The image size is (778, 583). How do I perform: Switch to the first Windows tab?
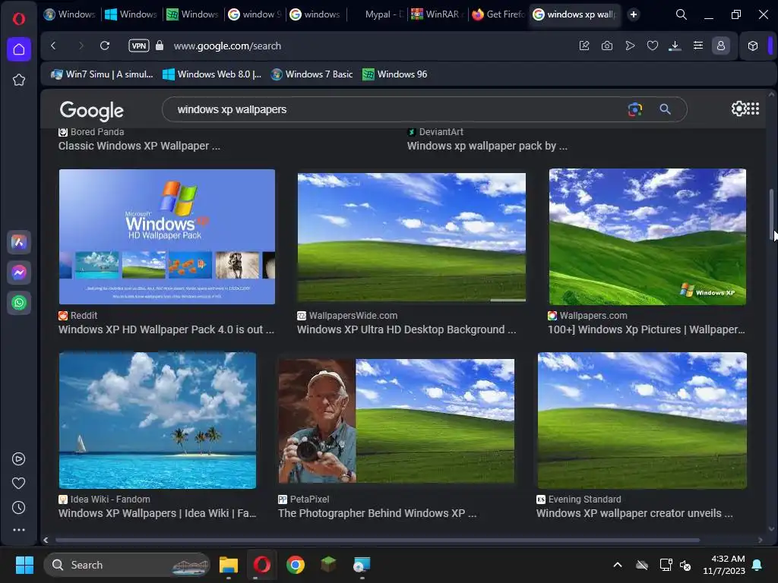pyautogui.click(x=70, y=14)
